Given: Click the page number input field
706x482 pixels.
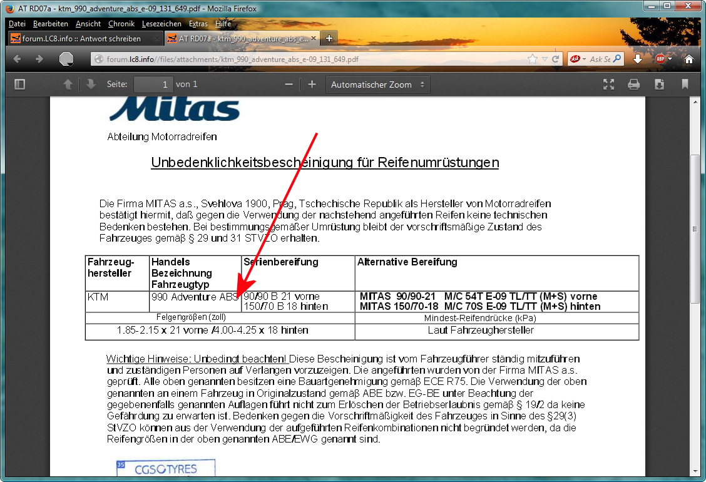Looking at the screenshot, I should (x=153, y=85).
